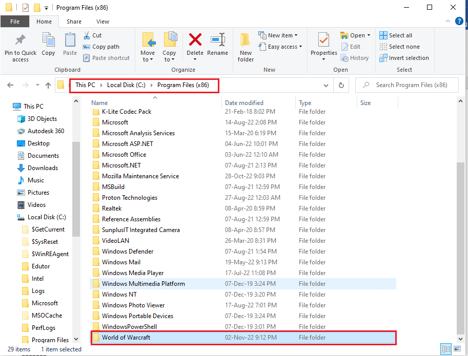Select the World of Warcraft folder
The height and width of the screenshot is (356, 468).
tap(243, 338)
